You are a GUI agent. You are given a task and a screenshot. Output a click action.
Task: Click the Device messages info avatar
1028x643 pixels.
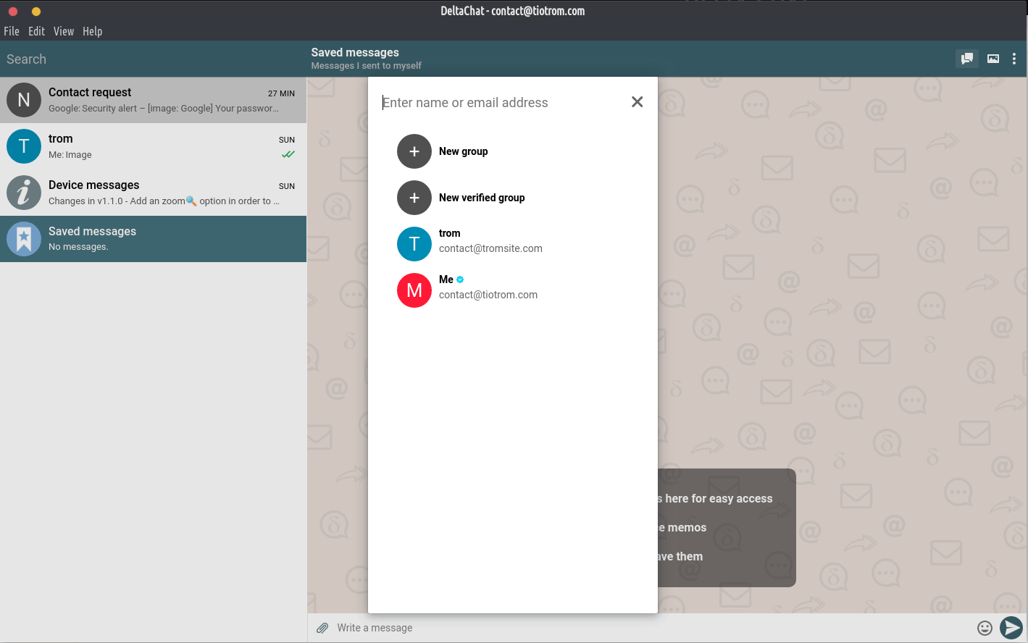(24, 193)
